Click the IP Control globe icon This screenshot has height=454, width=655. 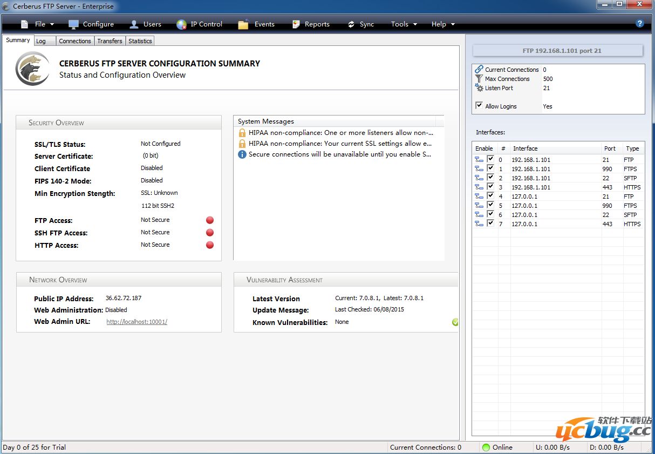pos(182,24)
